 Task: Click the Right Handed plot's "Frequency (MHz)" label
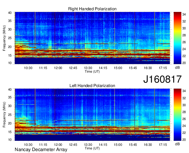(x=4, y=38)
